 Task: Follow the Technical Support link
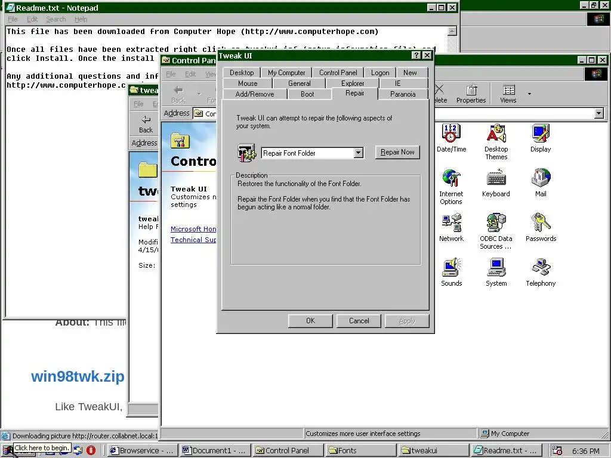click(193, 240)
